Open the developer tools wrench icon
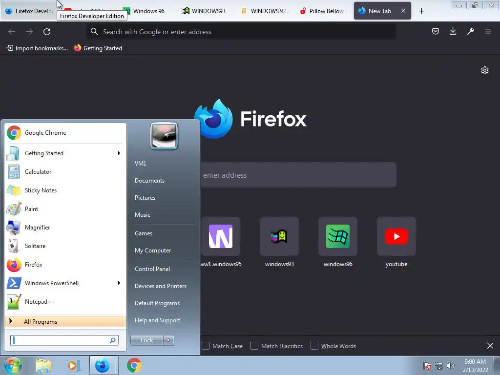 click(471, 31)
